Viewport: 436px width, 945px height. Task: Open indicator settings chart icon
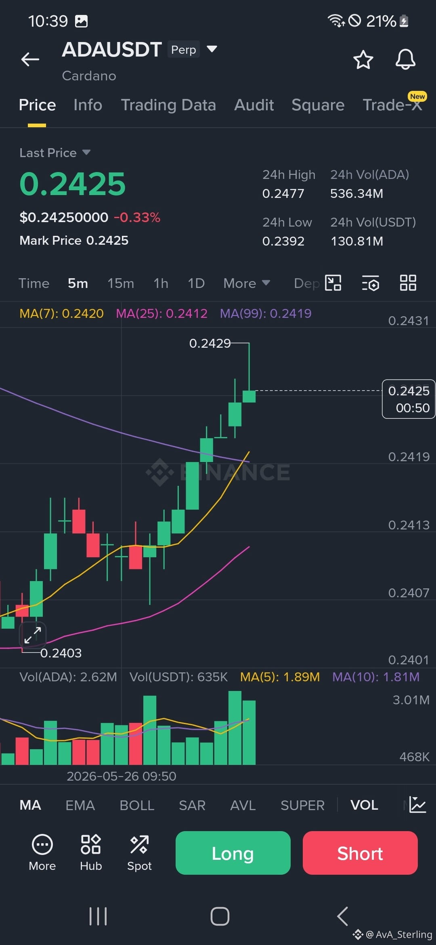tap(417, 805)
